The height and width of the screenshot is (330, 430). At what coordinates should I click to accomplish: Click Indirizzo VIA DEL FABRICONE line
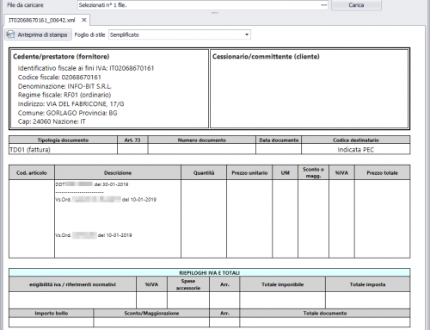pos(71,104)
